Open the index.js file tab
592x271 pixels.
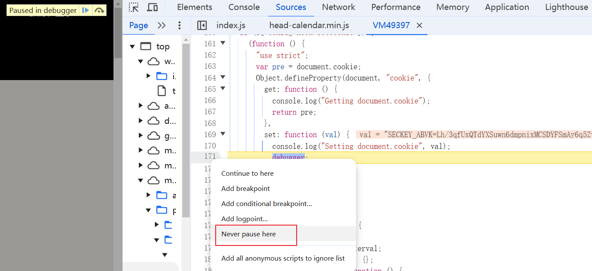(x=231, y=26)
